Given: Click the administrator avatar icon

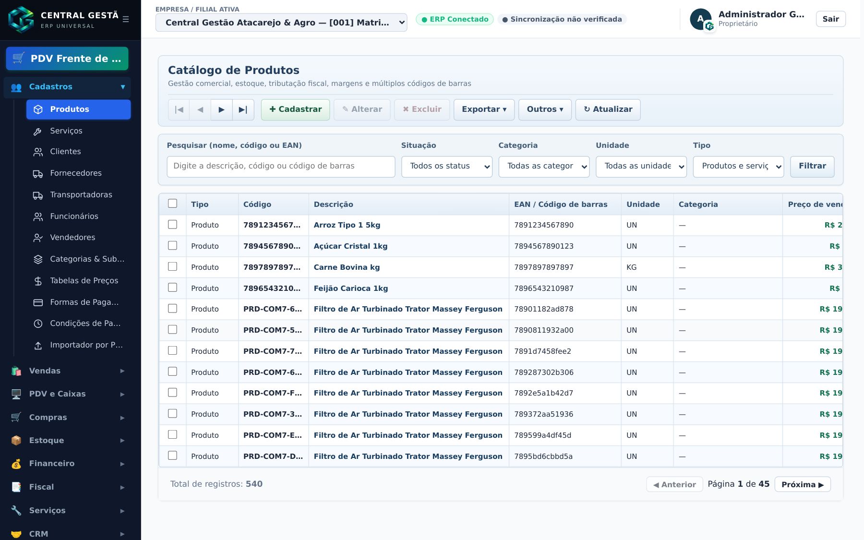Looking at the screenshot, I should coord(701,19).
